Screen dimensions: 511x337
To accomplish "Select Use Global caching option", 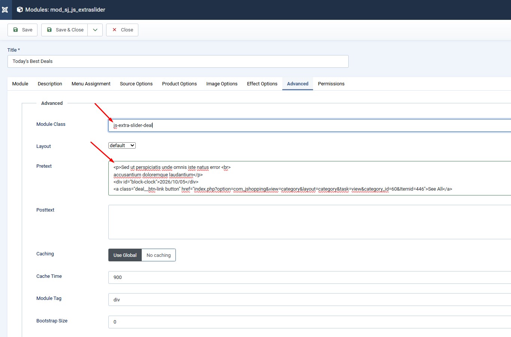I will (x=125, y=255).
